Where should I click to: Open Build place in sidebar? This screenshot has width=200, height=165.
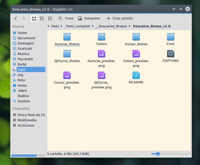click(x=29, y=64)
